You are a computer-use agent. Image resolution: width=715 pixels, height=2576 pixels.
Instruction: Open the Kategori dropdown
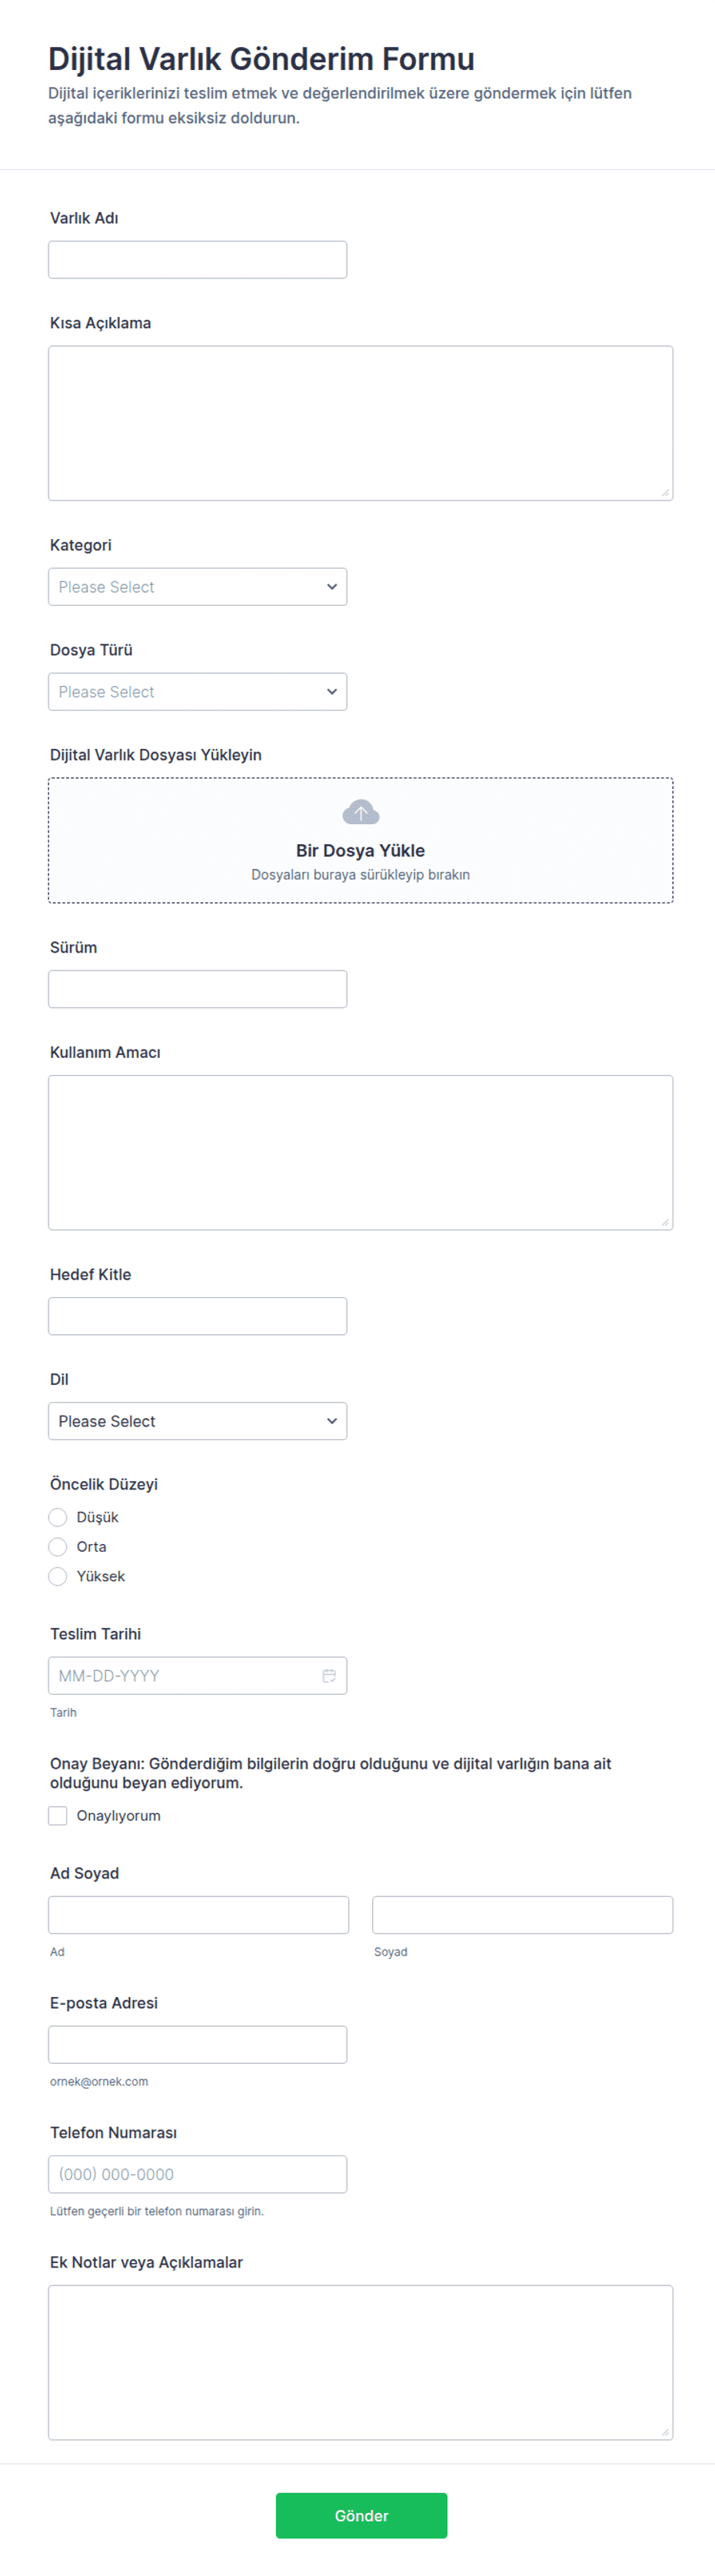(197, 586)
